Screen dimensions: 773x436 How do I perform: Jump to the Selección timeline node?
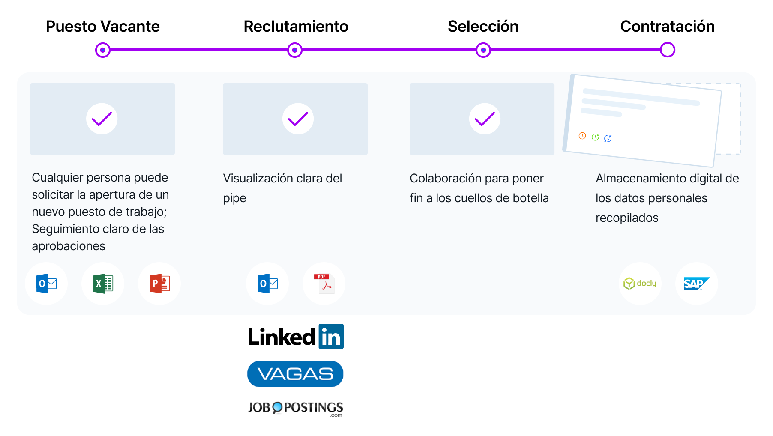tap(483, 50)
